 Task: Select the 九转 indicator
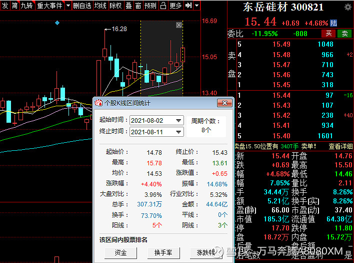pos(26,6)
